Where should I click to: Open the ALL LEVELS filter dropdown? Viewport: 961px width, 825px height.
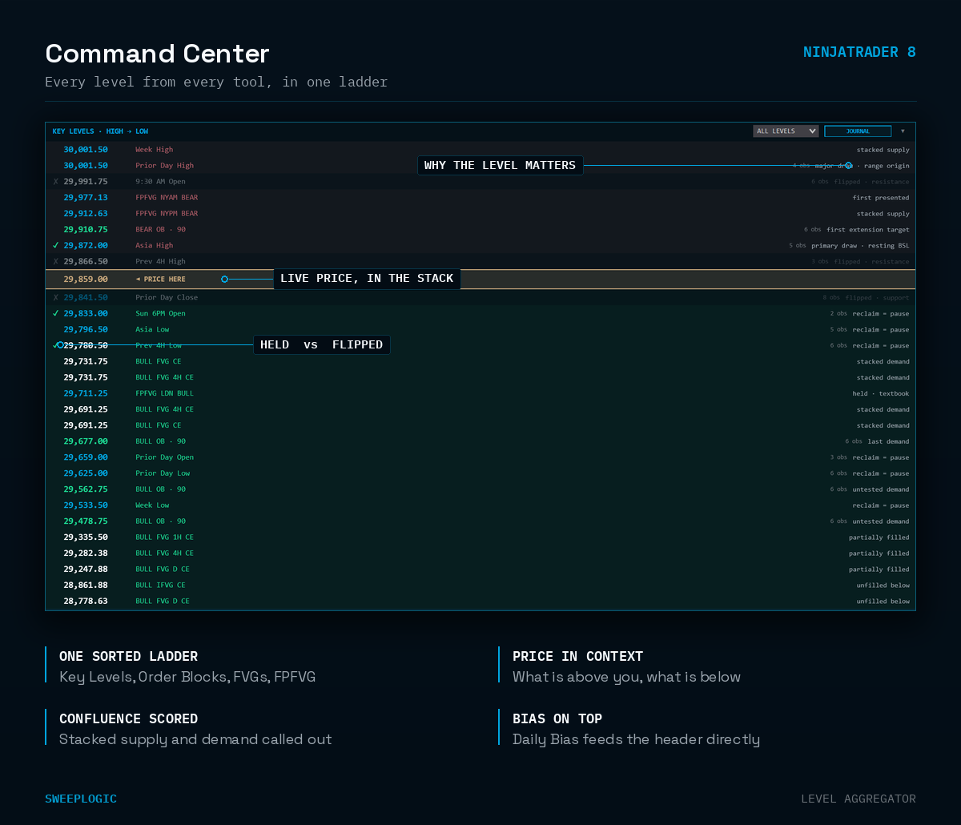click(786, 131)
